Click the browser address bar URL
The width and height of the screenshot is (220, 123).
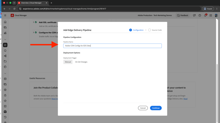point(65,9)
